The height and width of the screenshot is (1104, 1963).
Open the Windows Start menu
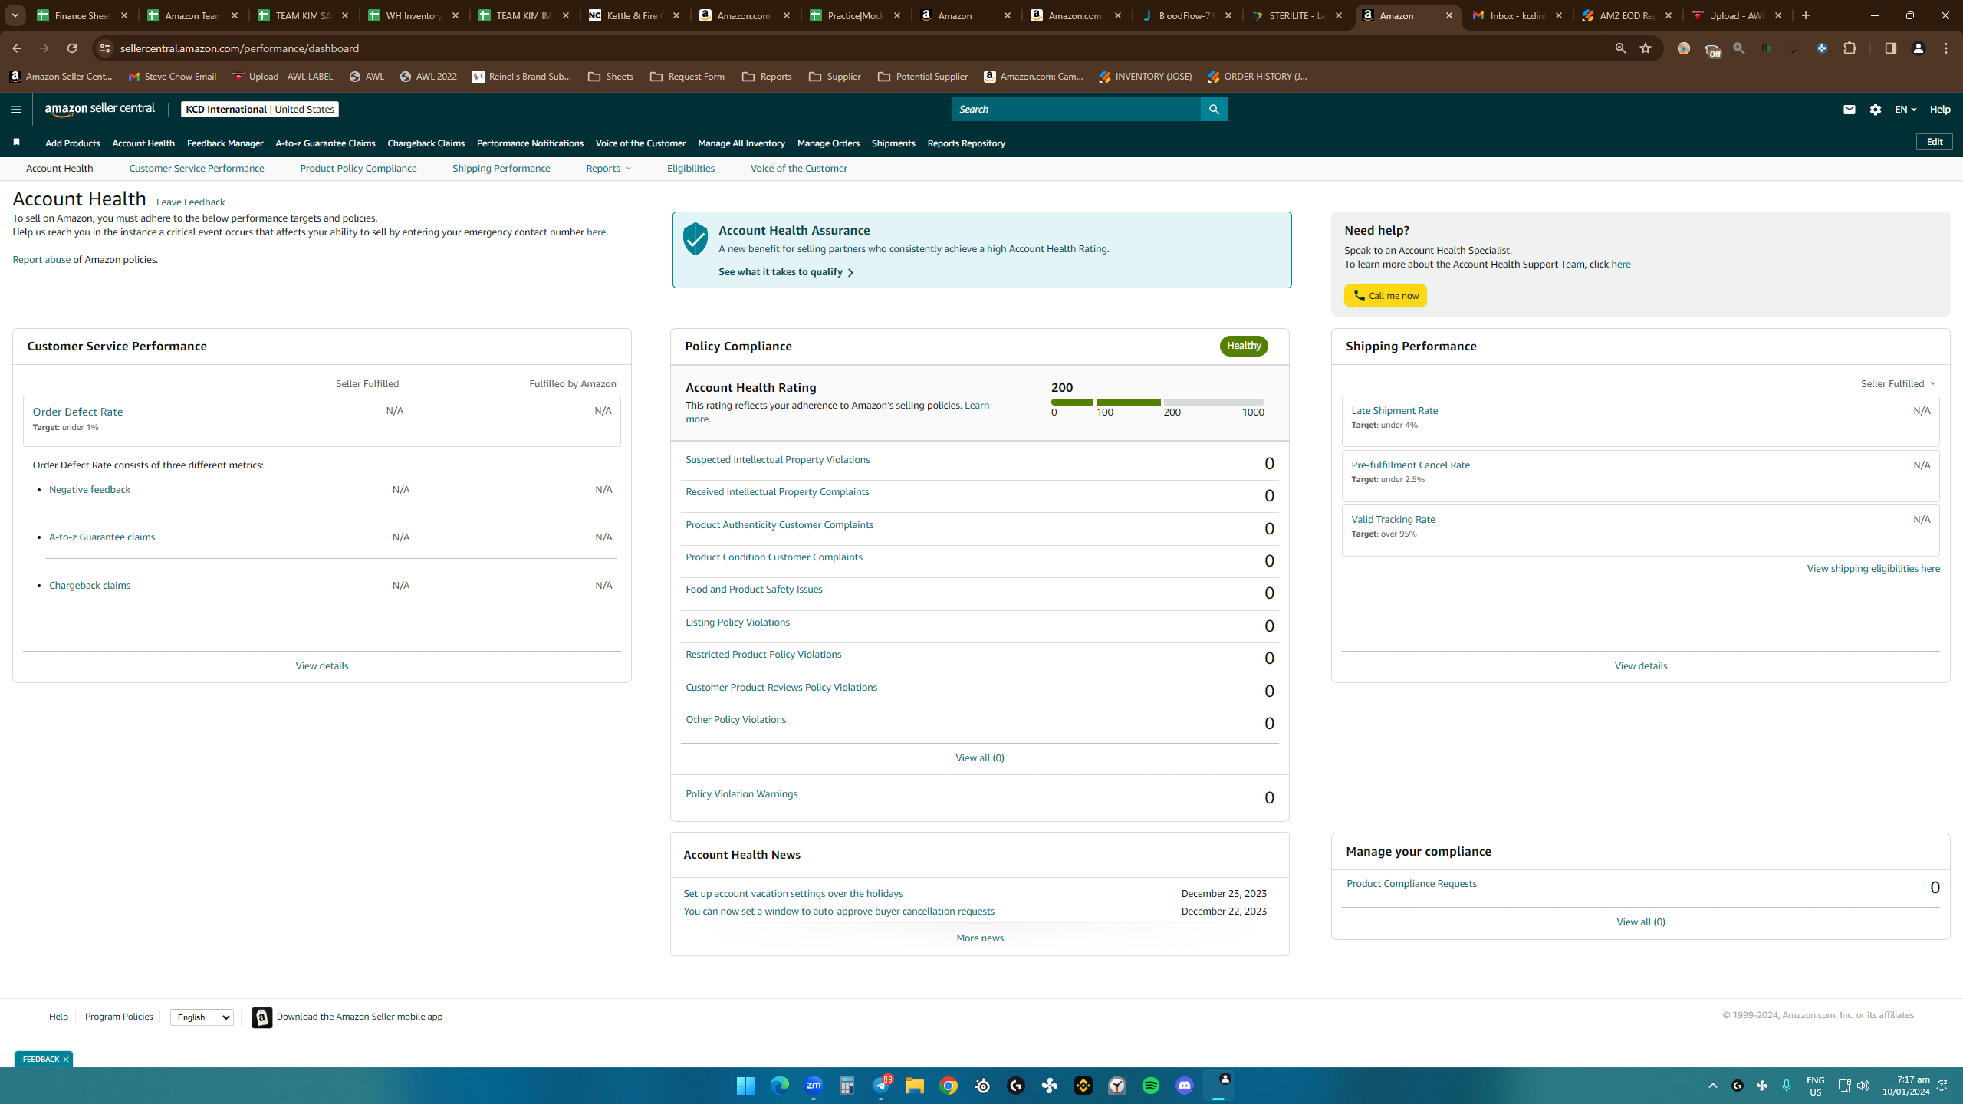[x=745, y=1086]
